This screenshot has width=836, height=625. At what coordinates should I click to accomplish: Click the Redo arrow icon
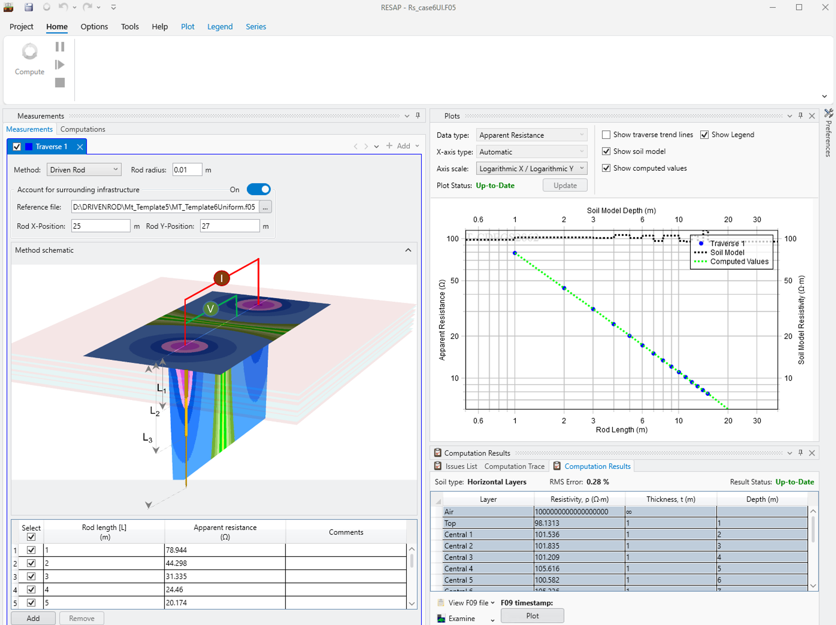88,7
